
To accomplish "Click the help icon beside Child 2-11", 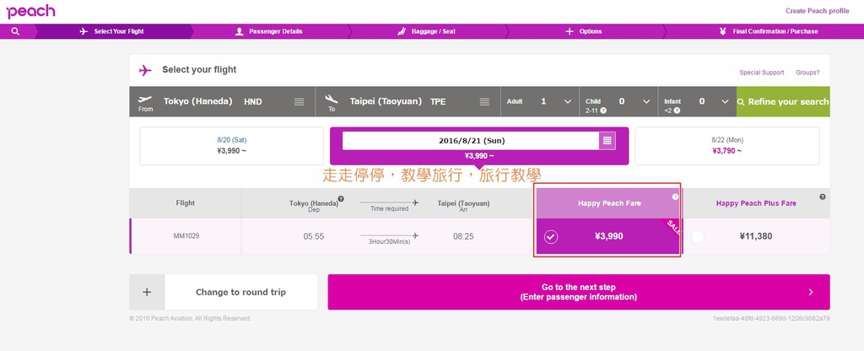I will (x=603, y=111).
